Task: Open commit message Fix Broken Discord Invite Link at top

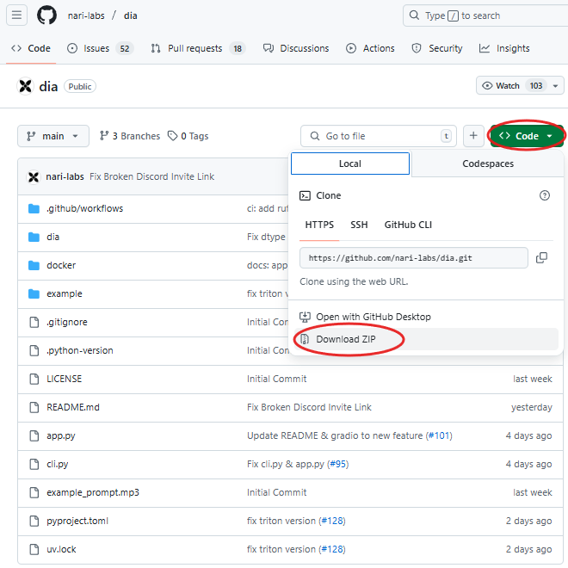Action: (x=151, y=176)
